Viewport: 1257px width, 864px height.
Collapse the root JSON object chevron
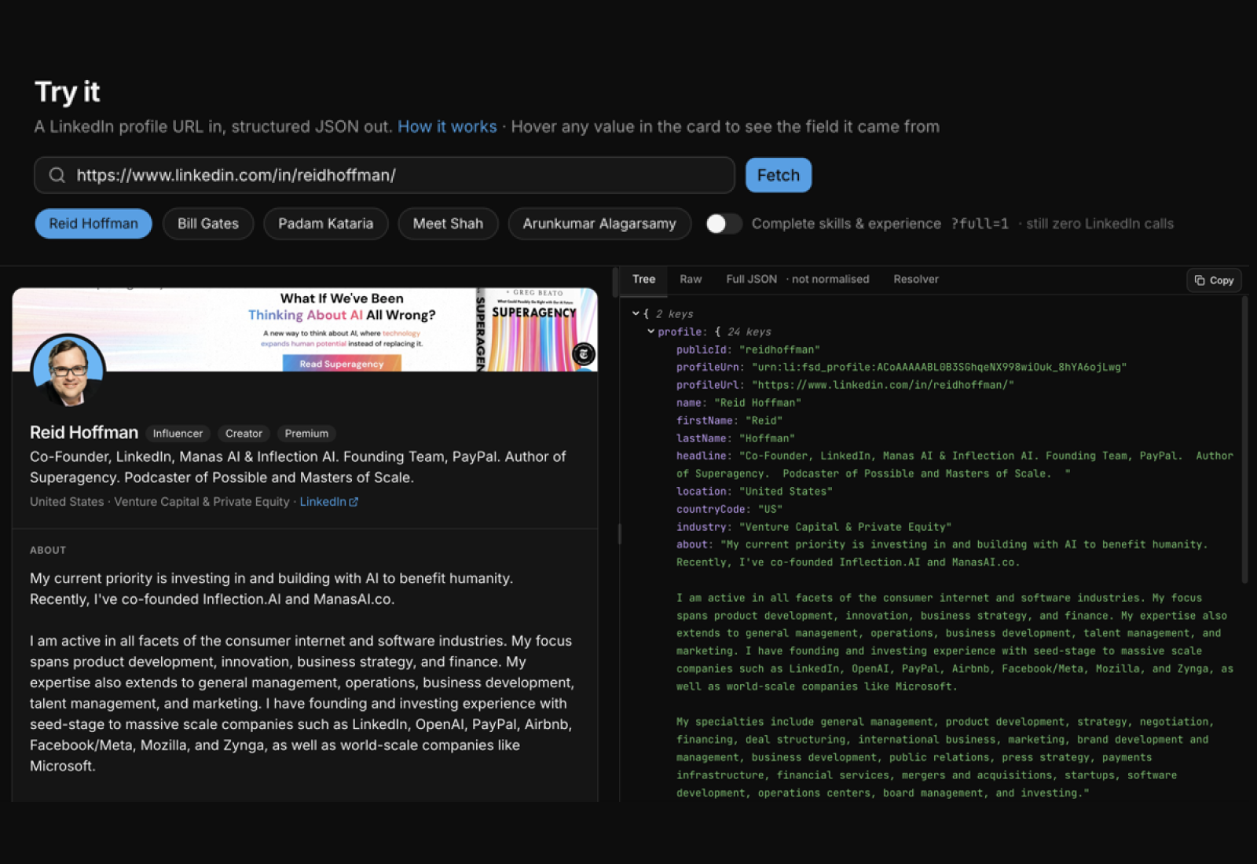pyautogui.click(x=636, y=313)
